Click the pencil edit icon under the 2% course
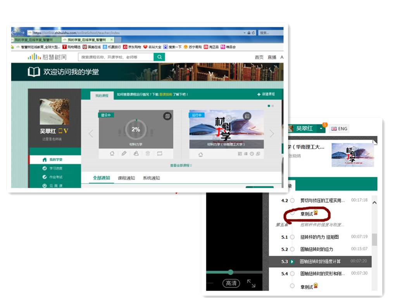 click(x=124, y=154)
